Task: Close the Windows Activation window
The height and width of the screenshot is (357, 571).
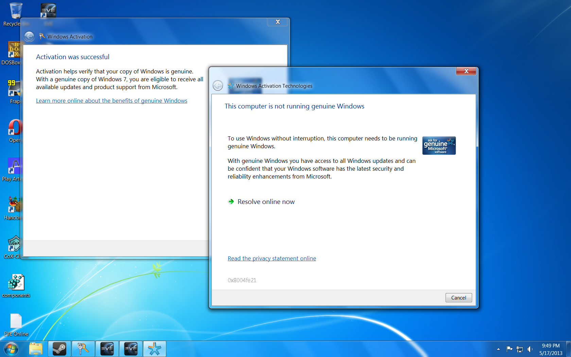Action: [278, 22]
